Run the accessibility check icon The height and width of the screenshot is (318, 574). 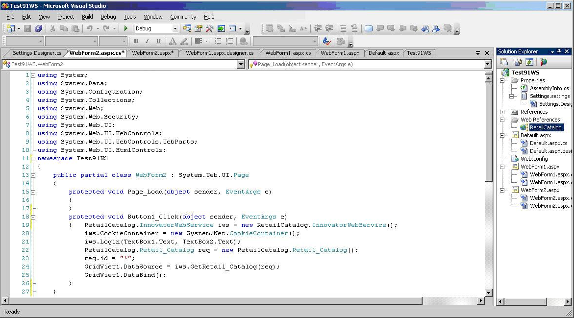[326, 41]
